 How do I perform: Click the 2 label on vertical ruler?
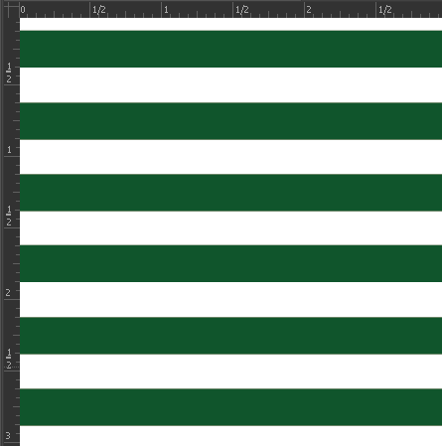tap(8, 293)
